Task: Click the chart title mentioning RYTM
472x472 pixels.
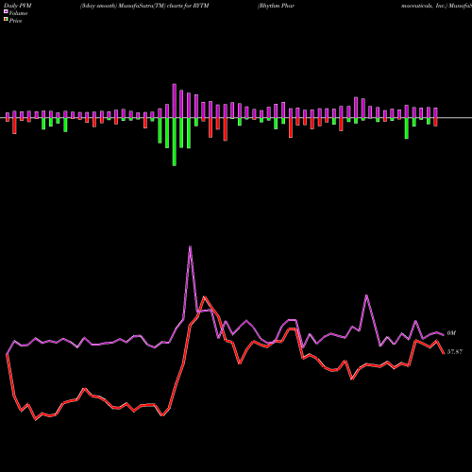Action: [144, 6]
